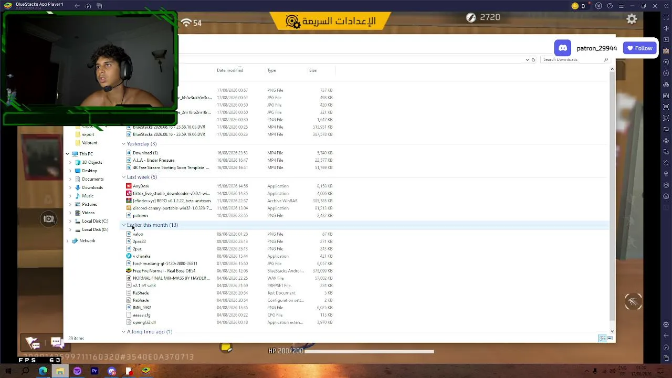Open BlueStacks account profile icon
The image size is (672, 378).
click(x=598, y=6)
